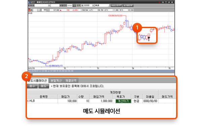
Task: Switch to the '분할계산' tab
Action: pyautogui.click(x=56, y=80)
